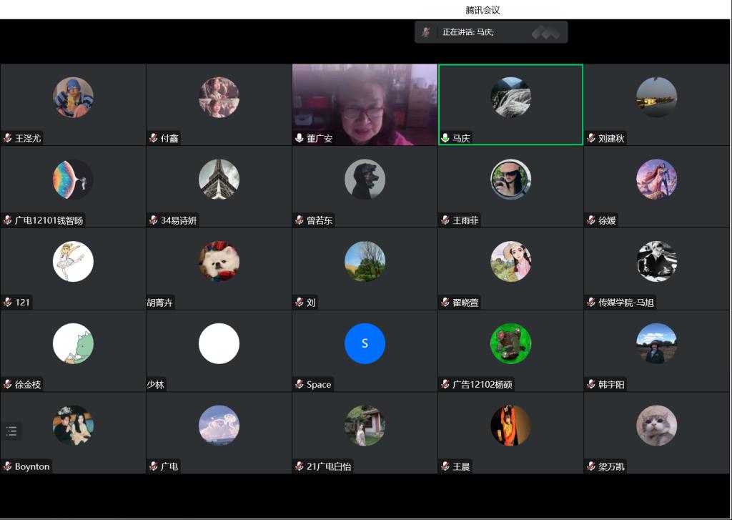732x520 pixels.
Task: Click the list icon on the left edge
Action: pyautogui.click(x=11, y=431)
